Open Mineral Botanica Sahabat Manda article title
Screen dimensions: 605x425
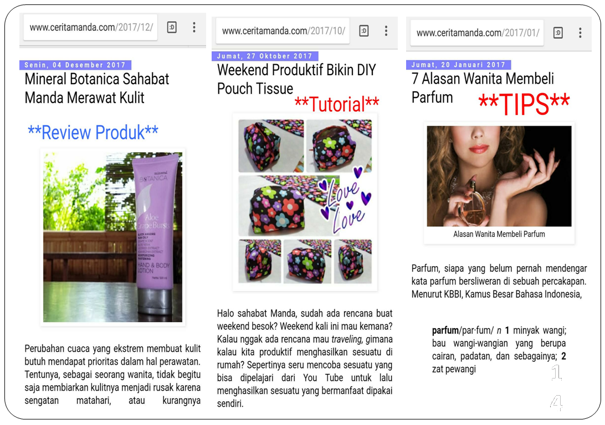[x=97, y=88]
